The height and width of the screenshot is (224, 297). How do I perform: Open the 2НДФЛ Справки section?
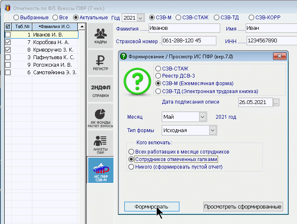(100, 89)
